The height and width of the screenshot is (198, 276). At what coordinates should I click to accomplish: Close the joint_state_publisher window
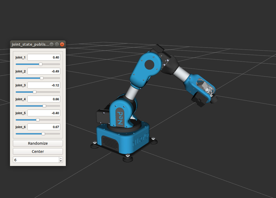[62, 44]
